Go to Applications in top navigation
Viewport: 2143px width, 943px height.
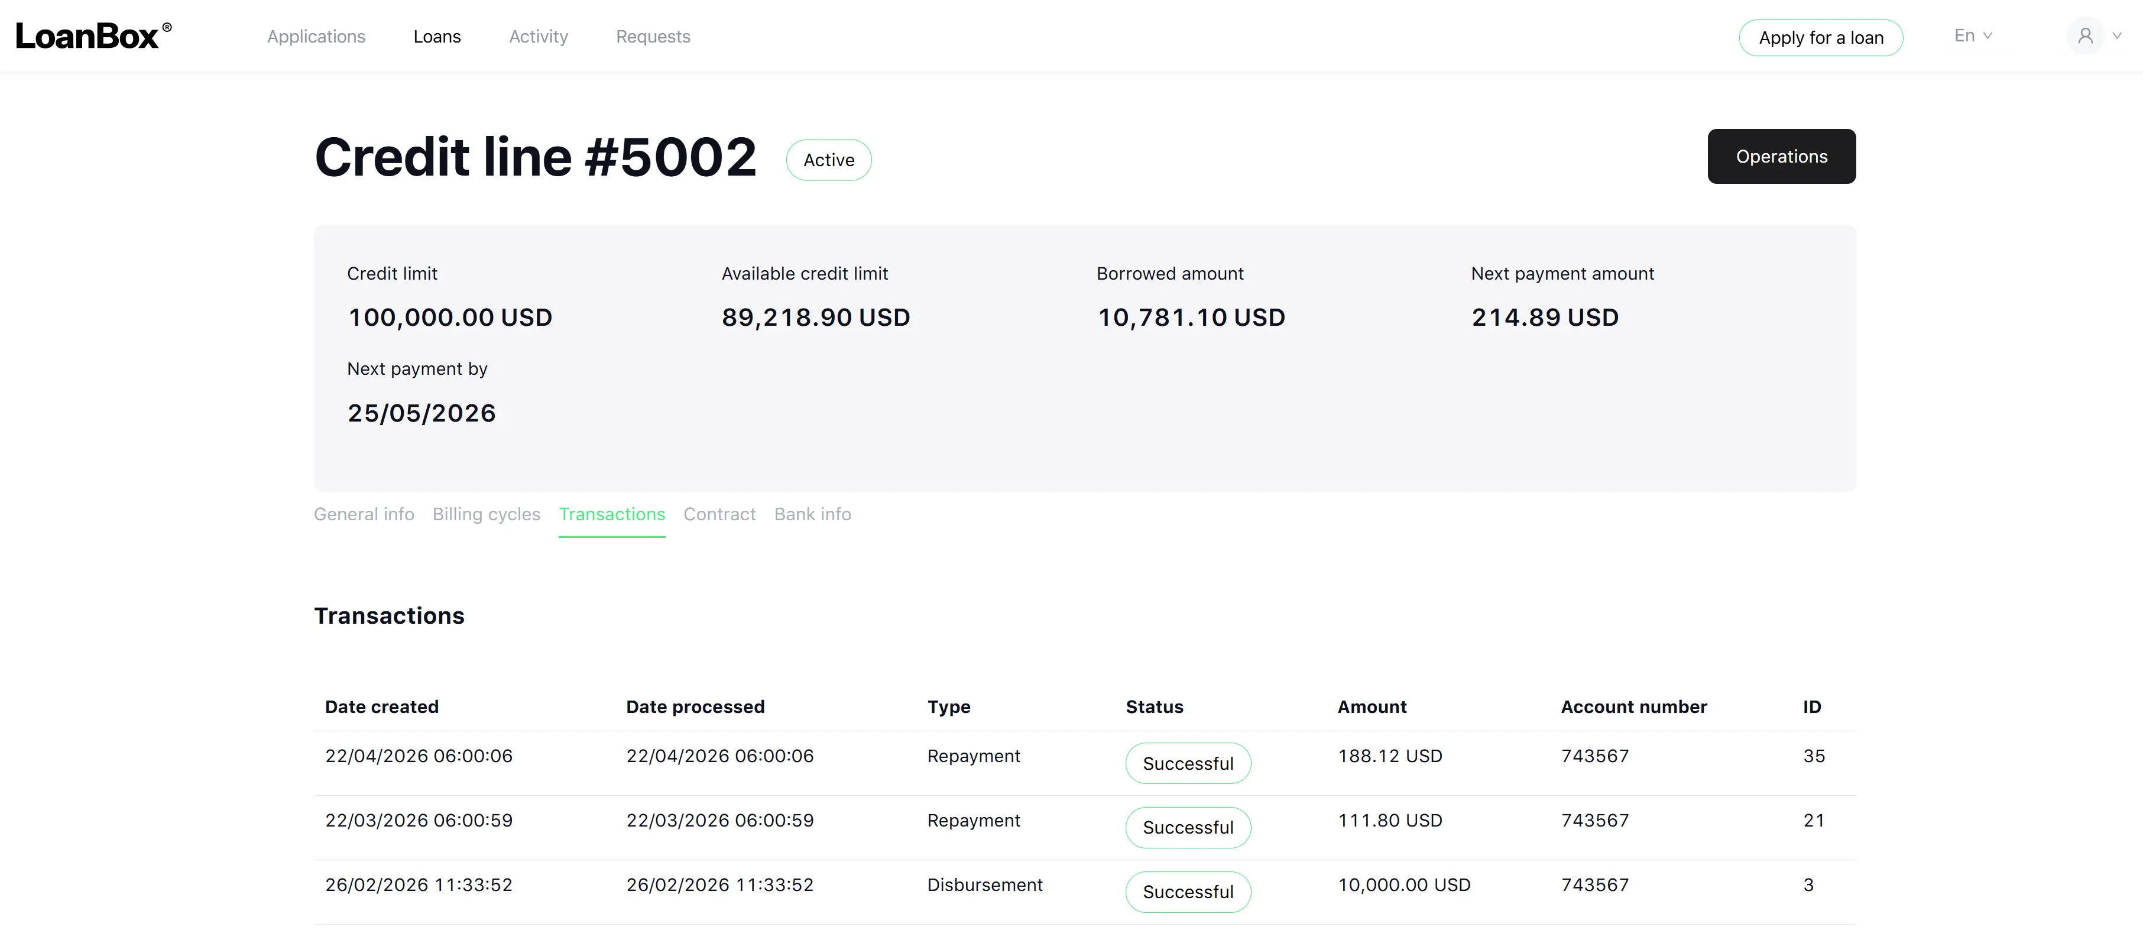tap(316, 37)
